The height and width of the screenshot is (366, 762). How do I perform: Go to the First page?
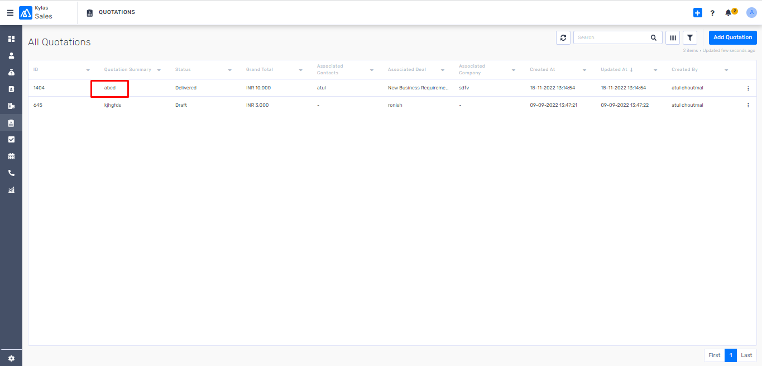pyautogui.click(x=715, y=355)
